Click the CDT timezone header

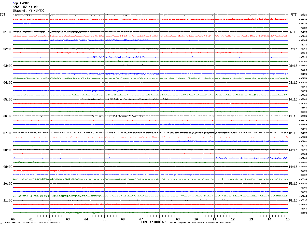click(3, 15)
